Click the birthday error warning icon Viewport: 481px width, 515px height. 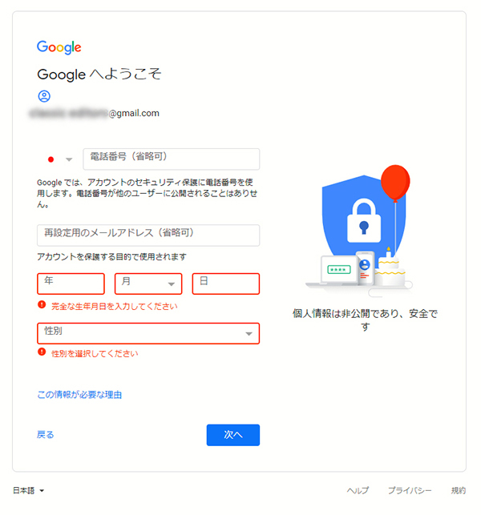42,304
